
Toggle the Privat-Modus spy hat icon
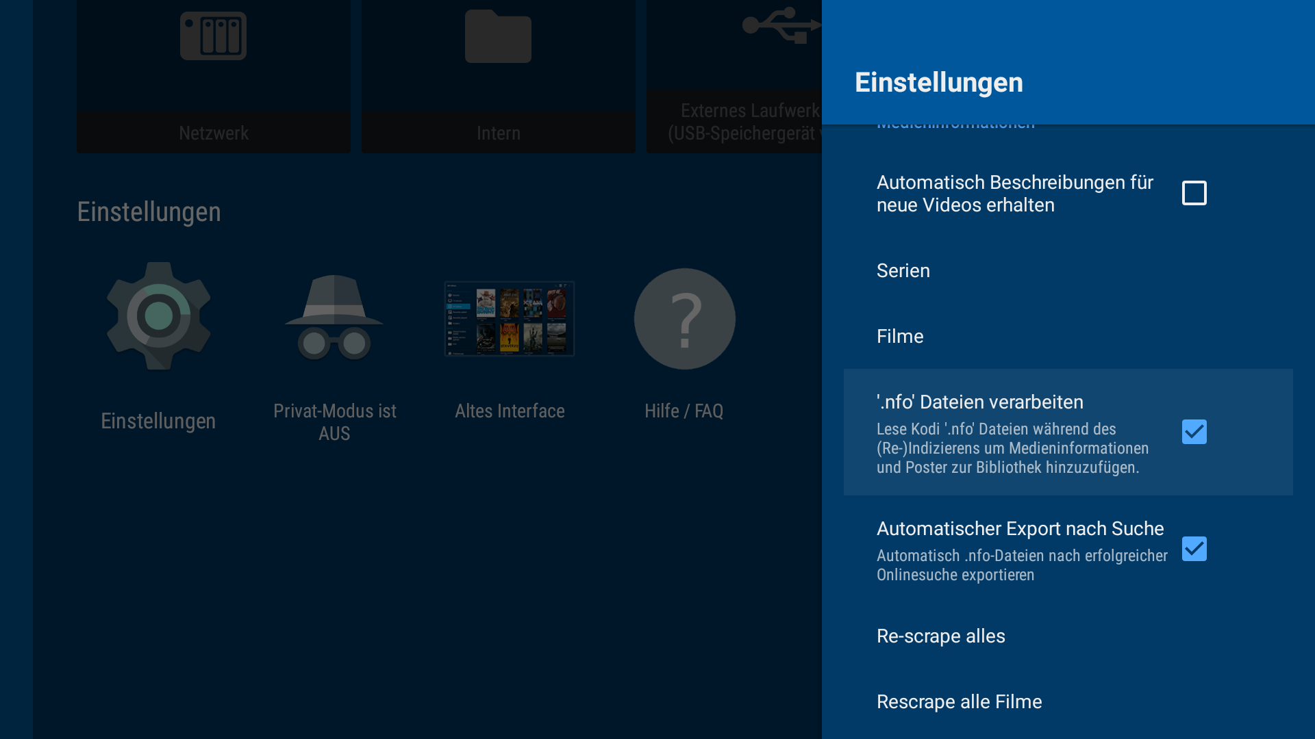click(334, 318)
